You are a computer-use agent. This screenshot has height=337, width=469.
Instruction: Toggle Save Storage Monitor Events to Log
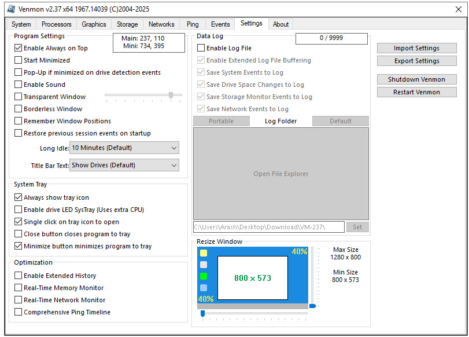coord(201,97)
